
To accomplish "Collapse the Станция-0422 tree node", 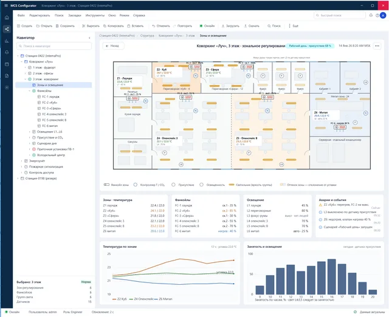I will [18, 56].
